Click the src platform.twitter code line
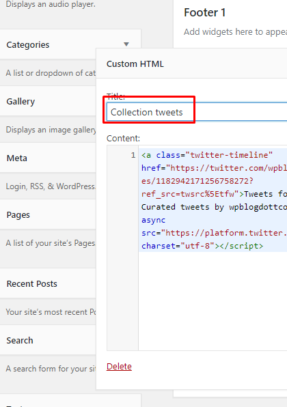 (x=214, y=233)
